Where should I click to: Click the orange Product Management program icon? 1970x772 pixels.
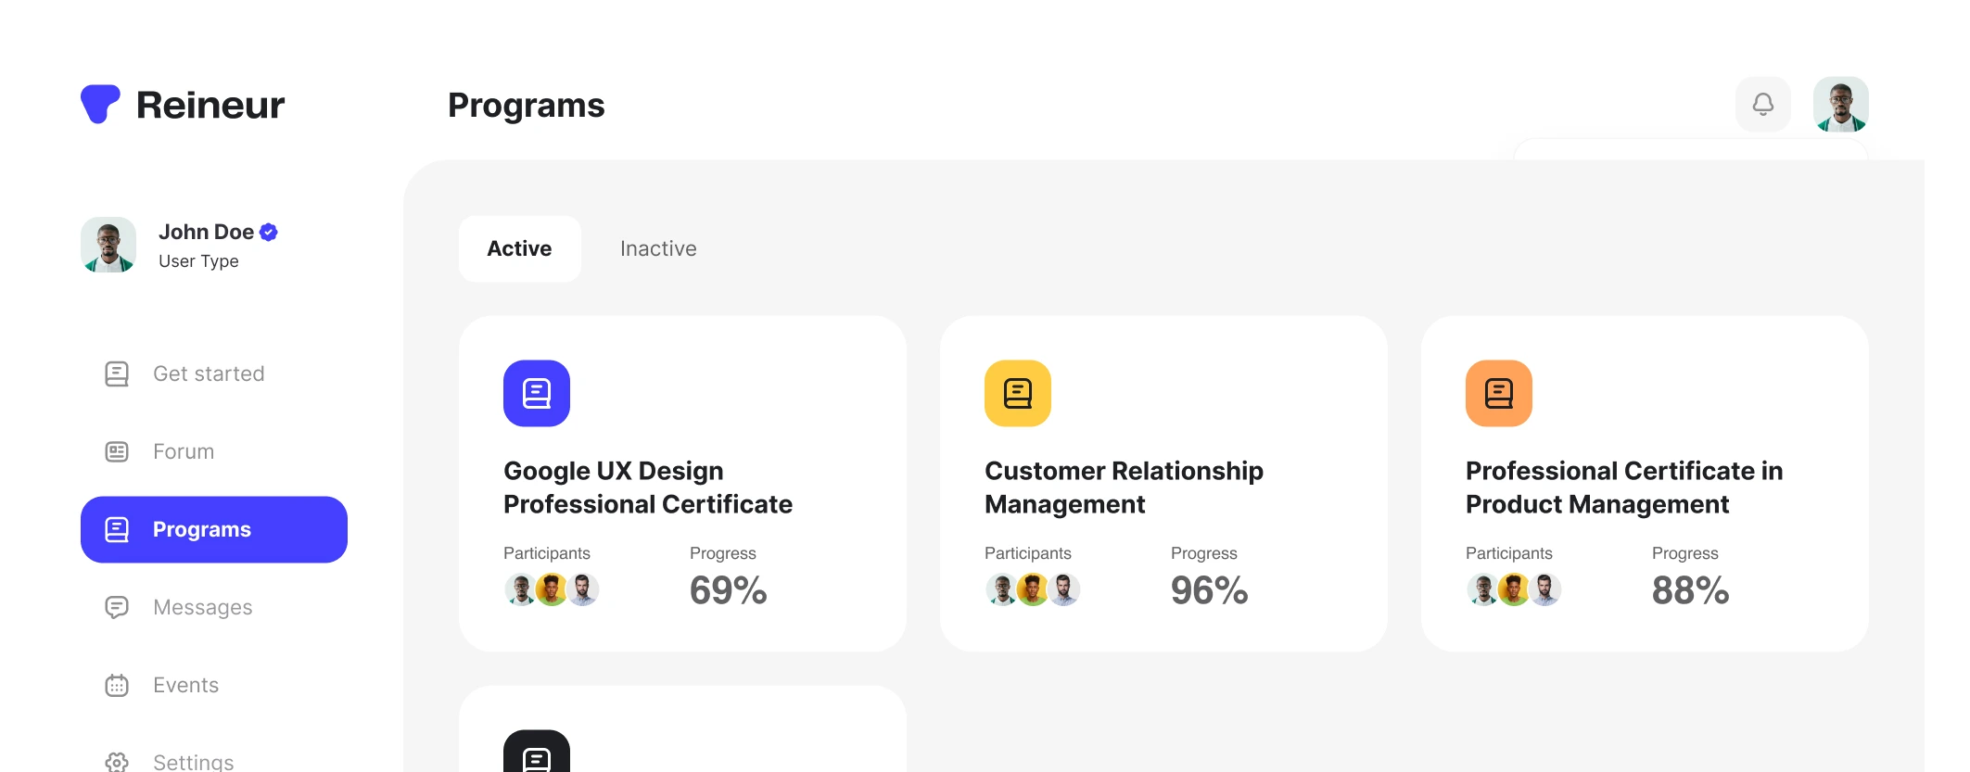(1498, 393)
